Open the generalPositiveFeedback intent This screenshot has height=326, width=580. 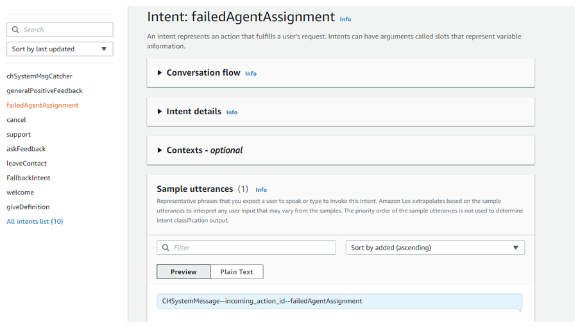pos(44,90)
